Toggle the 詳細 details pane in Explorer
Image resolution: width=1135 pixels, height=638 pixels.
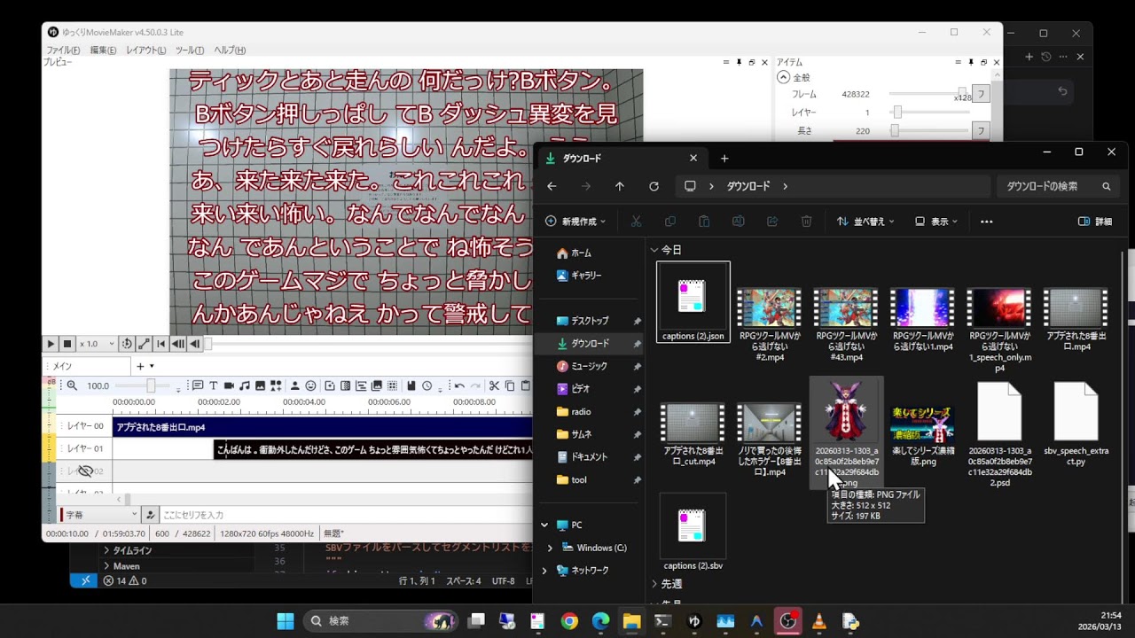click(x=1095, y=222)
